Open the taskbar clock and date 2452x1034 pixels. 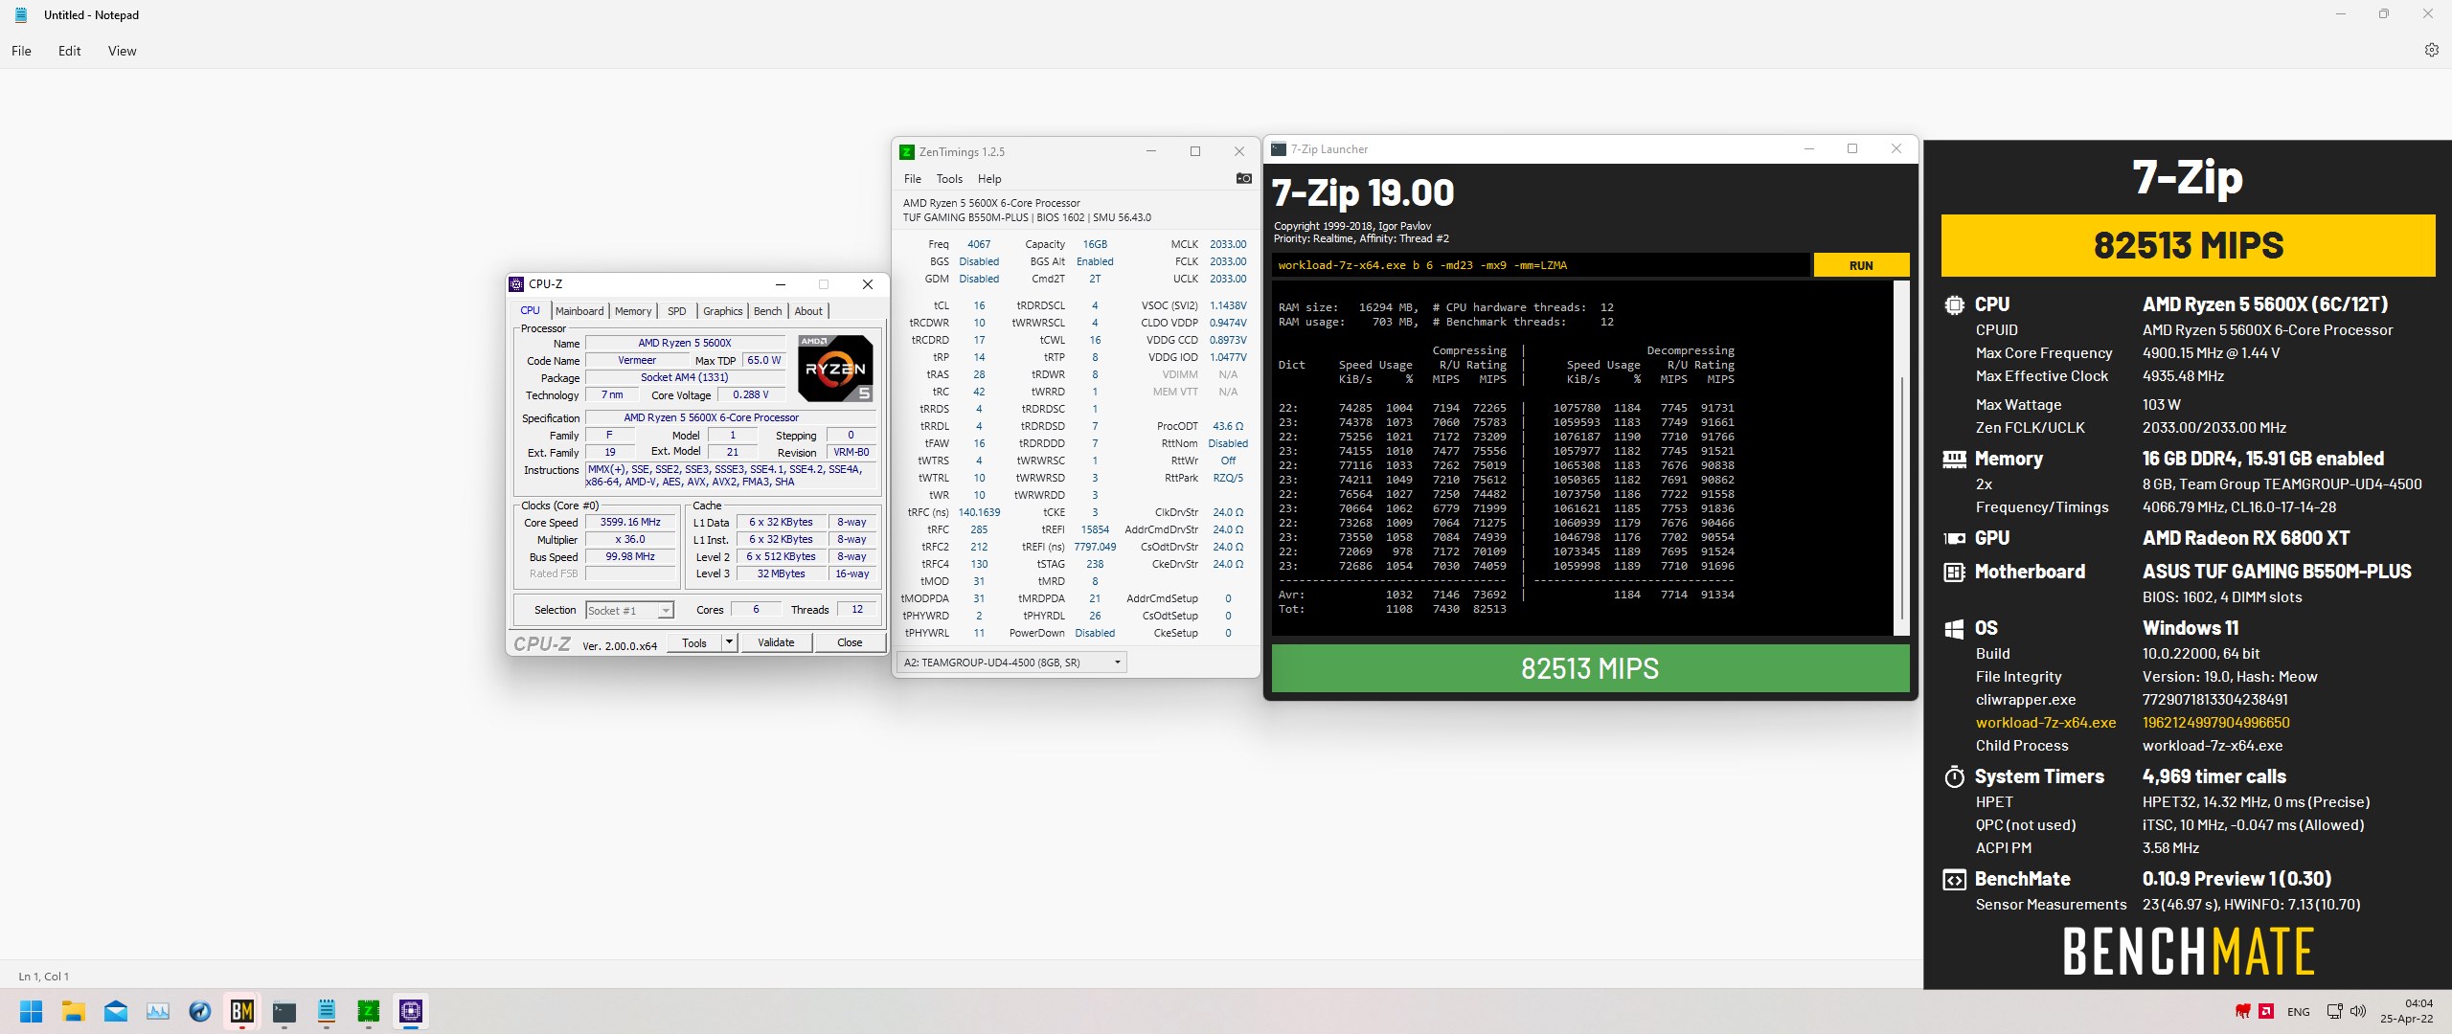2406,1011
